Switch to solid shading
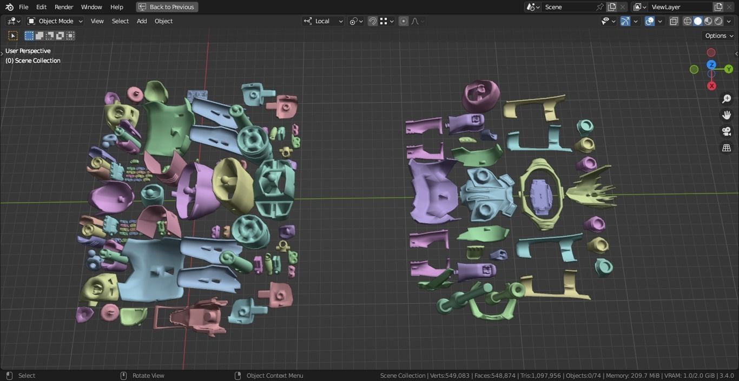 click(x=698, y=21)
